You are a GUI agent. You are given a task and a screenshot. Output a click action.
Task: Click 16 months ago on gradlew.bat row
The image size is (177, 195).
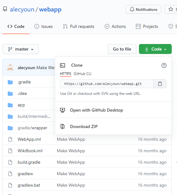pos(152,185)
